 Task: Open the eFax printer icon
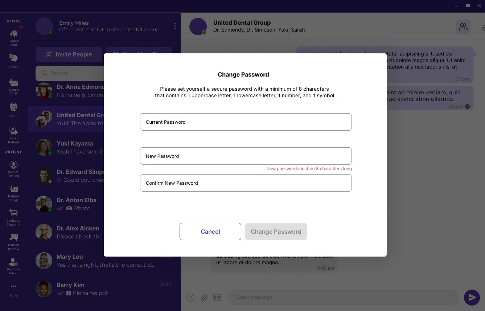[13, 107]
